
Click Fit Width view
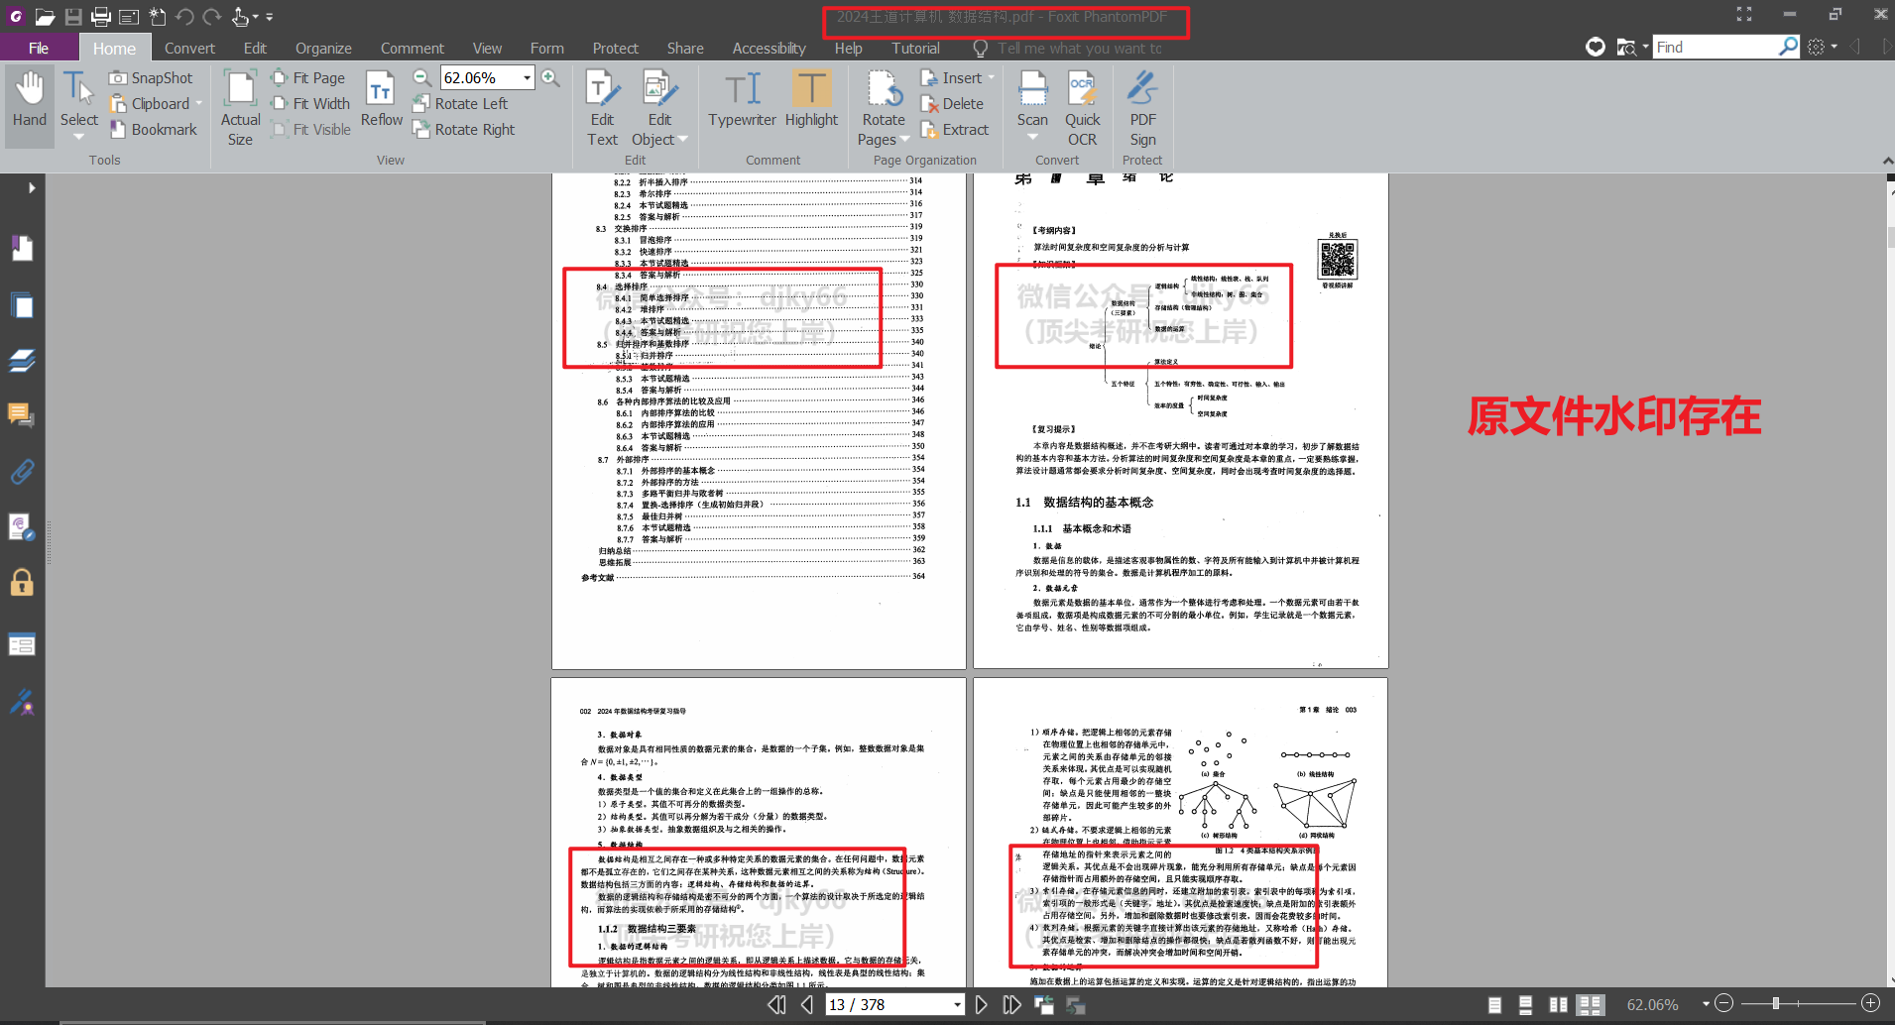click(310, 103)
